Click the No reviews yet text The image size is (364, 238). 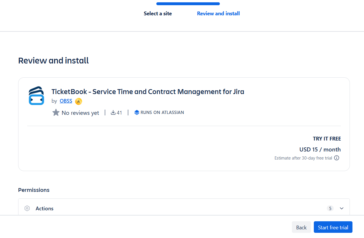pyautogui.click(x=80, y=113)
